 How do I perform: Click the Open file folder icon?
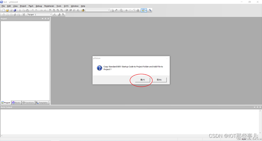coord(7,10)
